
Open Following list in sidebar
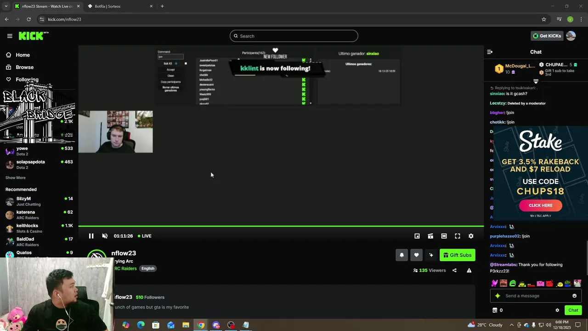tap(22, 80)
